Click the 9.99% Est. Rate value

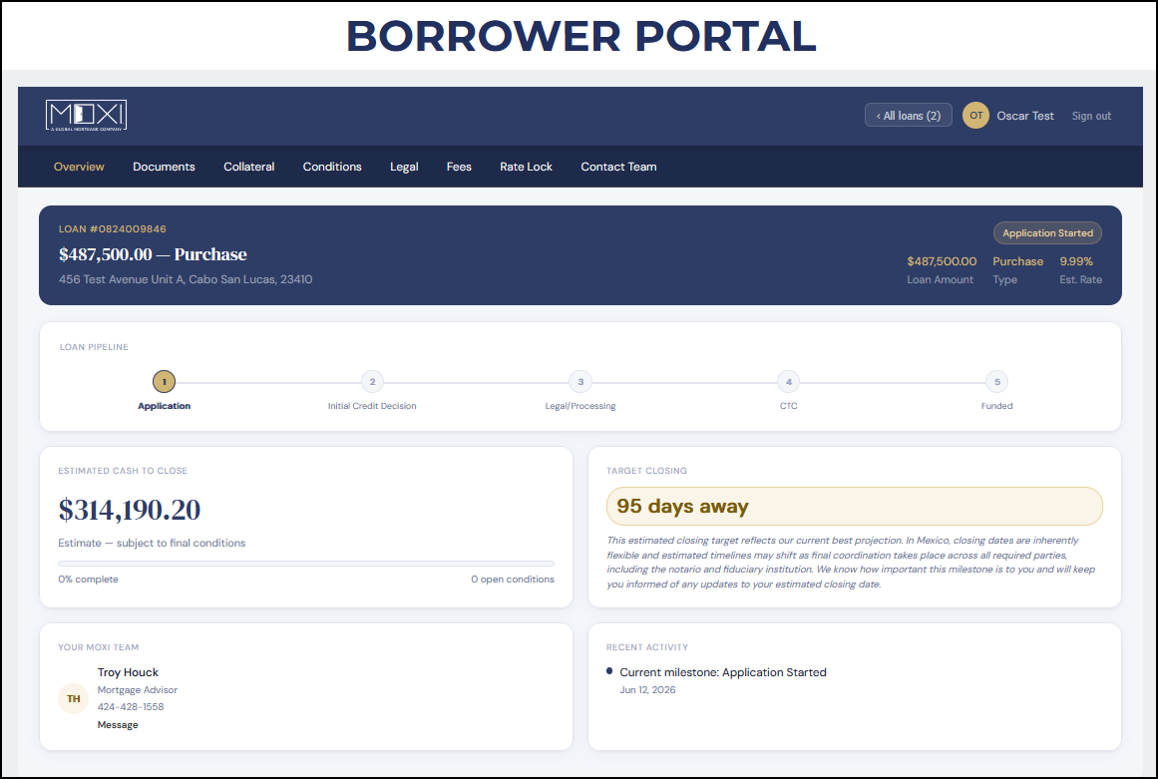tap(1076, 261)
